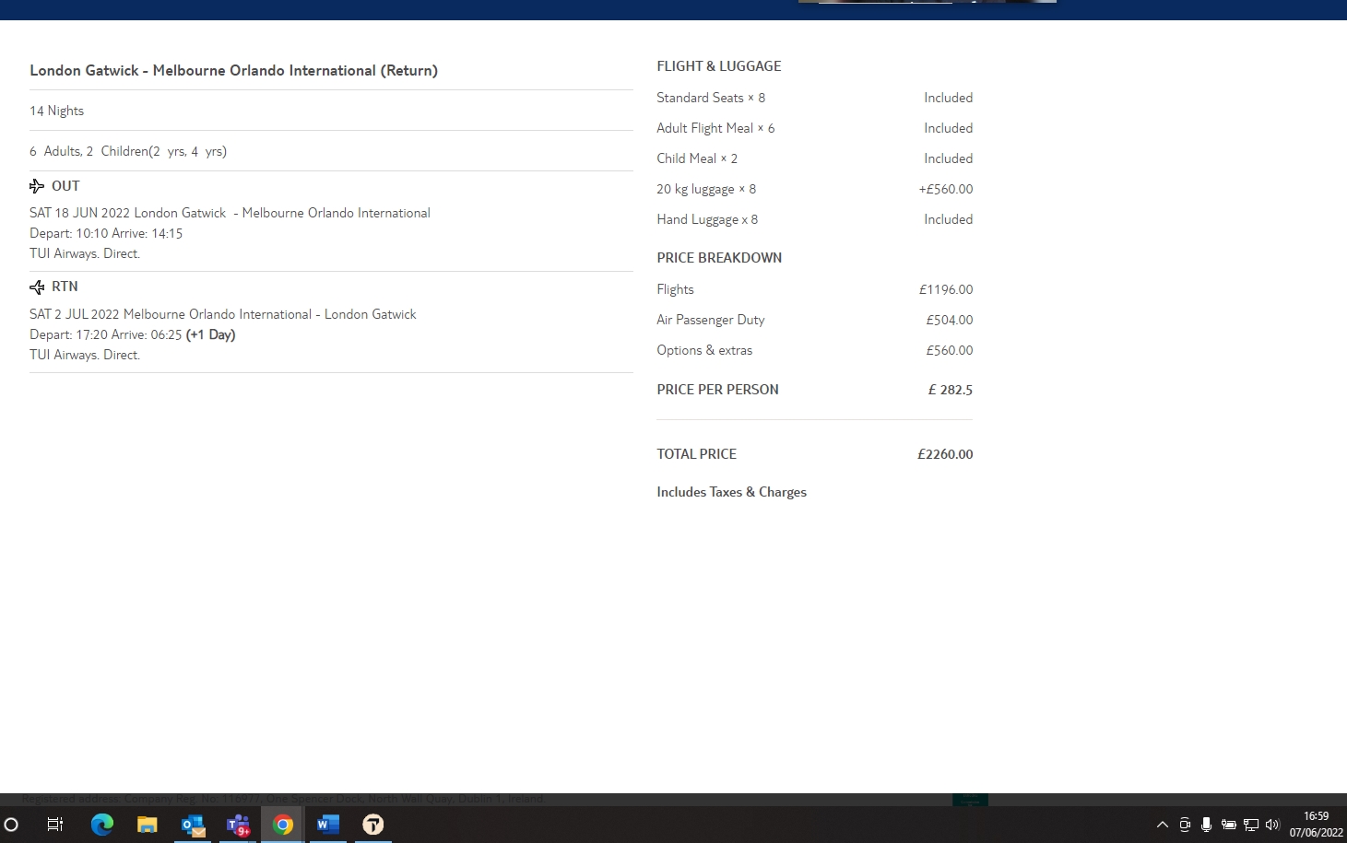Click 'Adult Flight Meal × 6' label
The image size is (1347, 843).
tap(715, 128)
